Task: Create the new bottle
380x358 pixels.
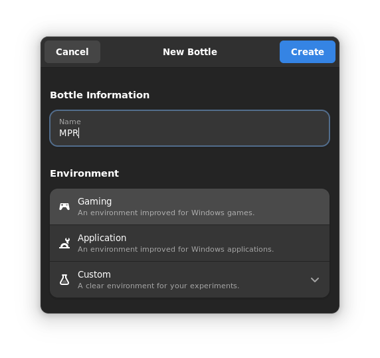Action: 308,52
